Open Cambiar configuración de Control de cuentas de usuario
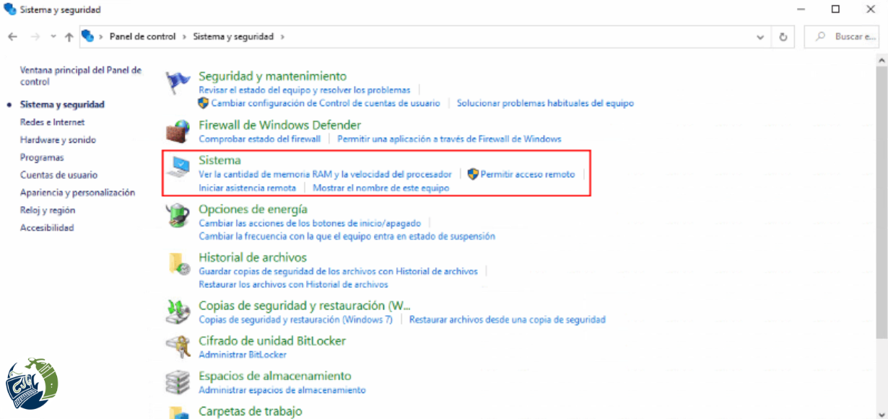Screen dimensions: 888x419 click(325, 103)
